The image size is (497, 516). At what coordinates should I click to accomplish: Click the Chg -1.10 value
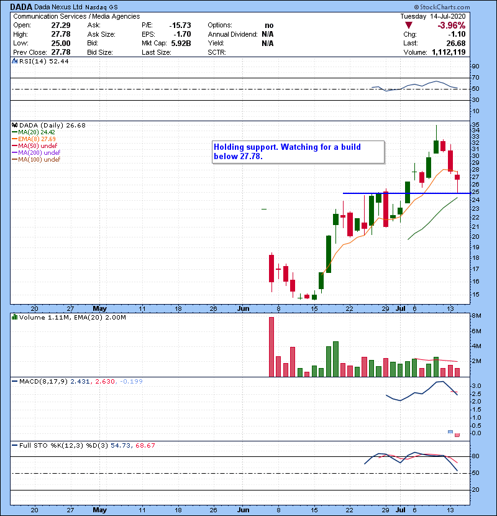click(457, 34)
